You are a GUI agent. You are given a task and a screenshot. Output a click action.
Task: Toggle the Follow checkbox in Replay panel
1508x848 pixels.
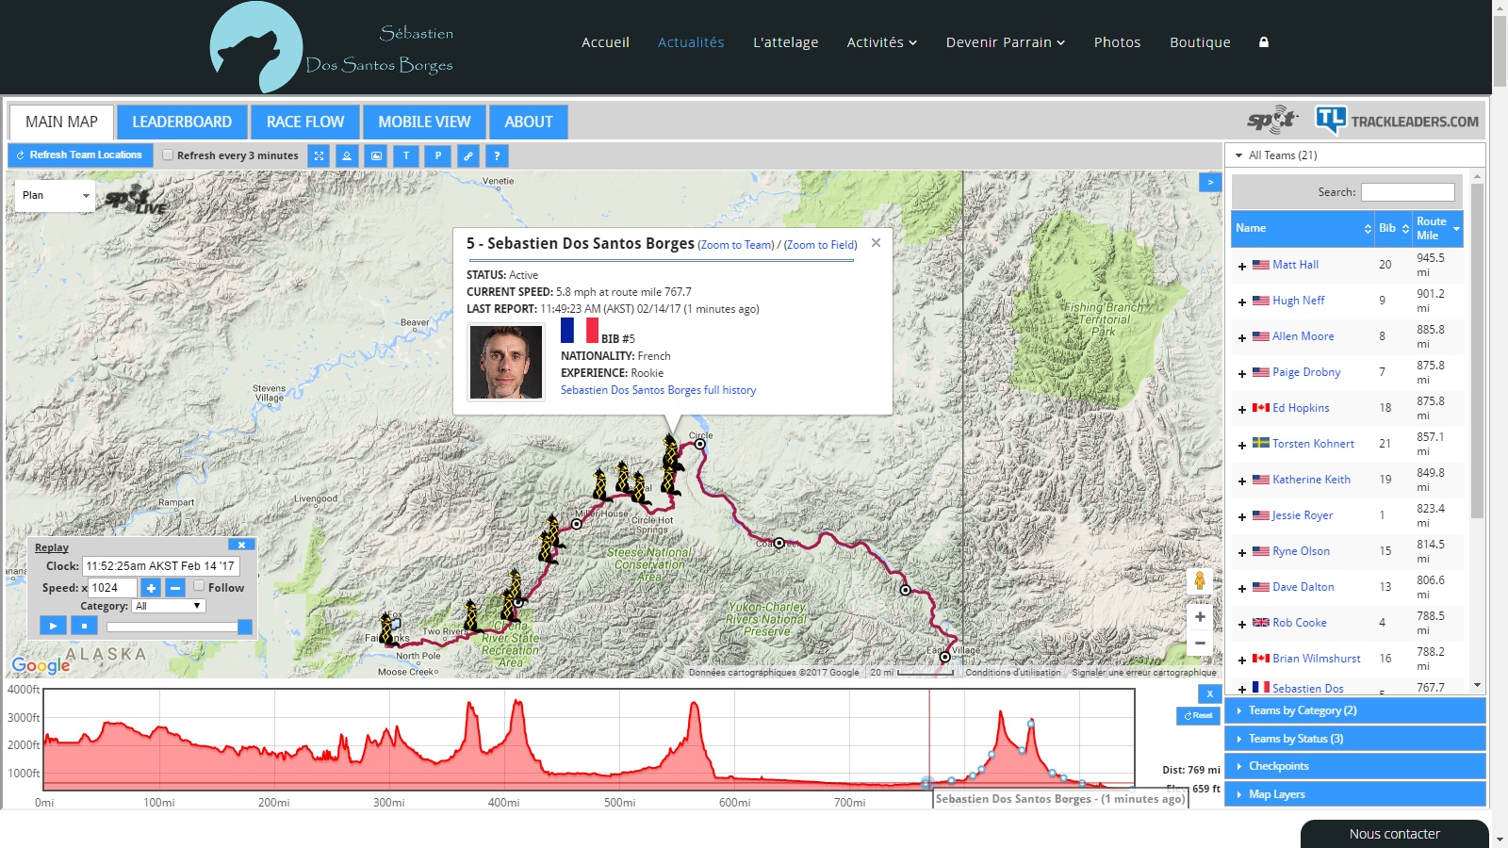click(x=199, y=586)
